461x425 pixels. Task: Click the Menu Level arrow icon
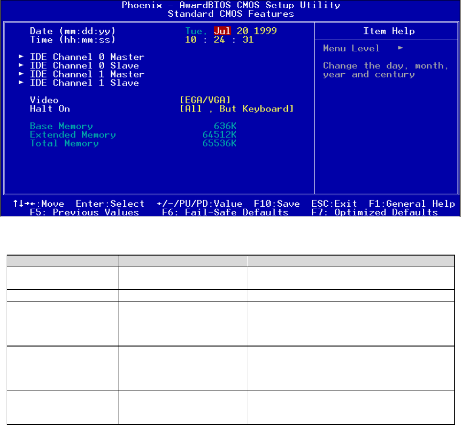pyautogui.click(x=400, y=48)
